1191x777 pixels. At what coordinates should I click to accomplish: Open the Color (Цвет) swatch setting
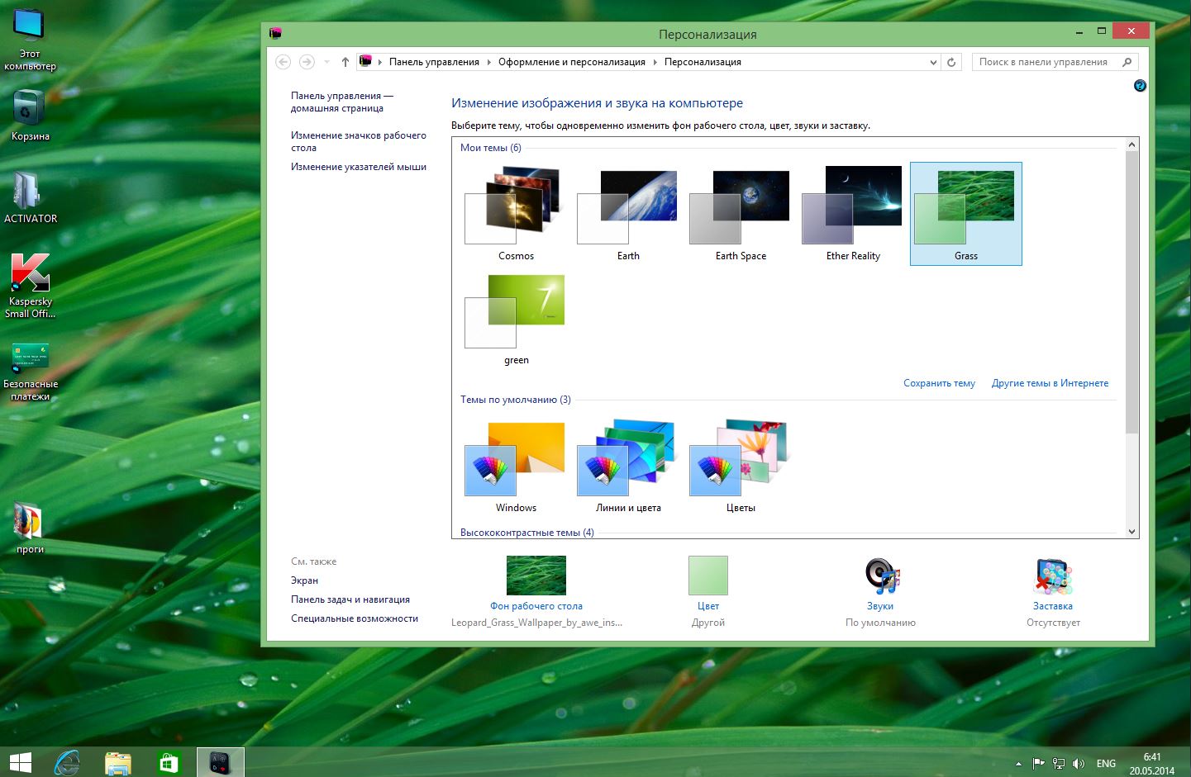(708, 576)
